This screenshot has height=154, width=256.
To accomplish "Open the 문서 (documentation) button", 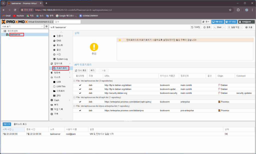I will (206, 22).
